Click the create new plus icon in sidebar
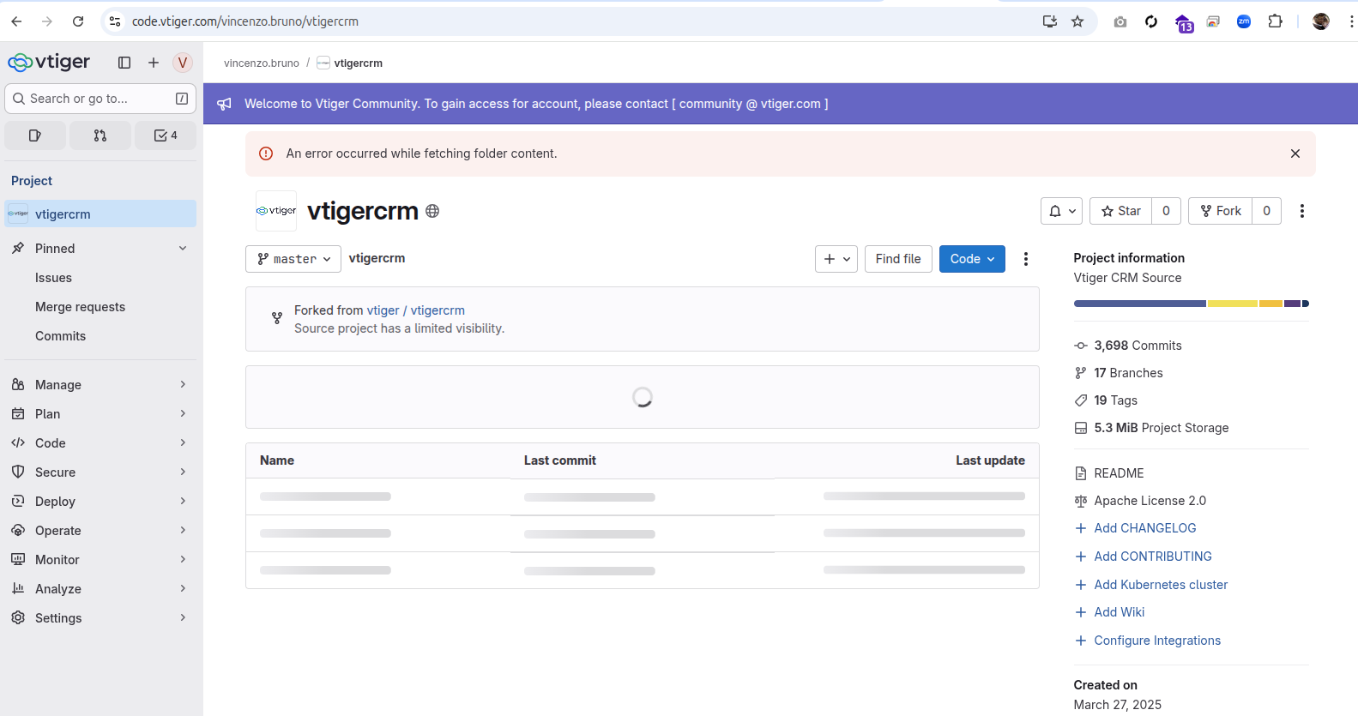Screen dimensions: 1358x716 [x=154, y=63]
